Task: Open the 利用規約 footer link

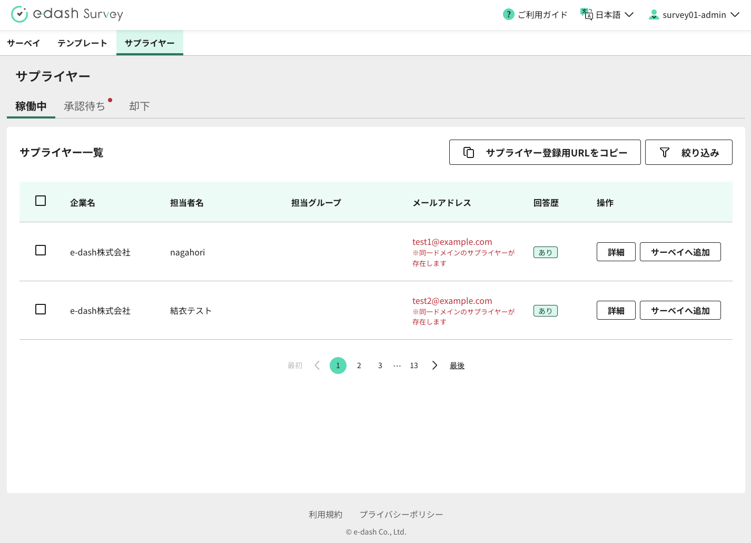Action: click(325, 515)
